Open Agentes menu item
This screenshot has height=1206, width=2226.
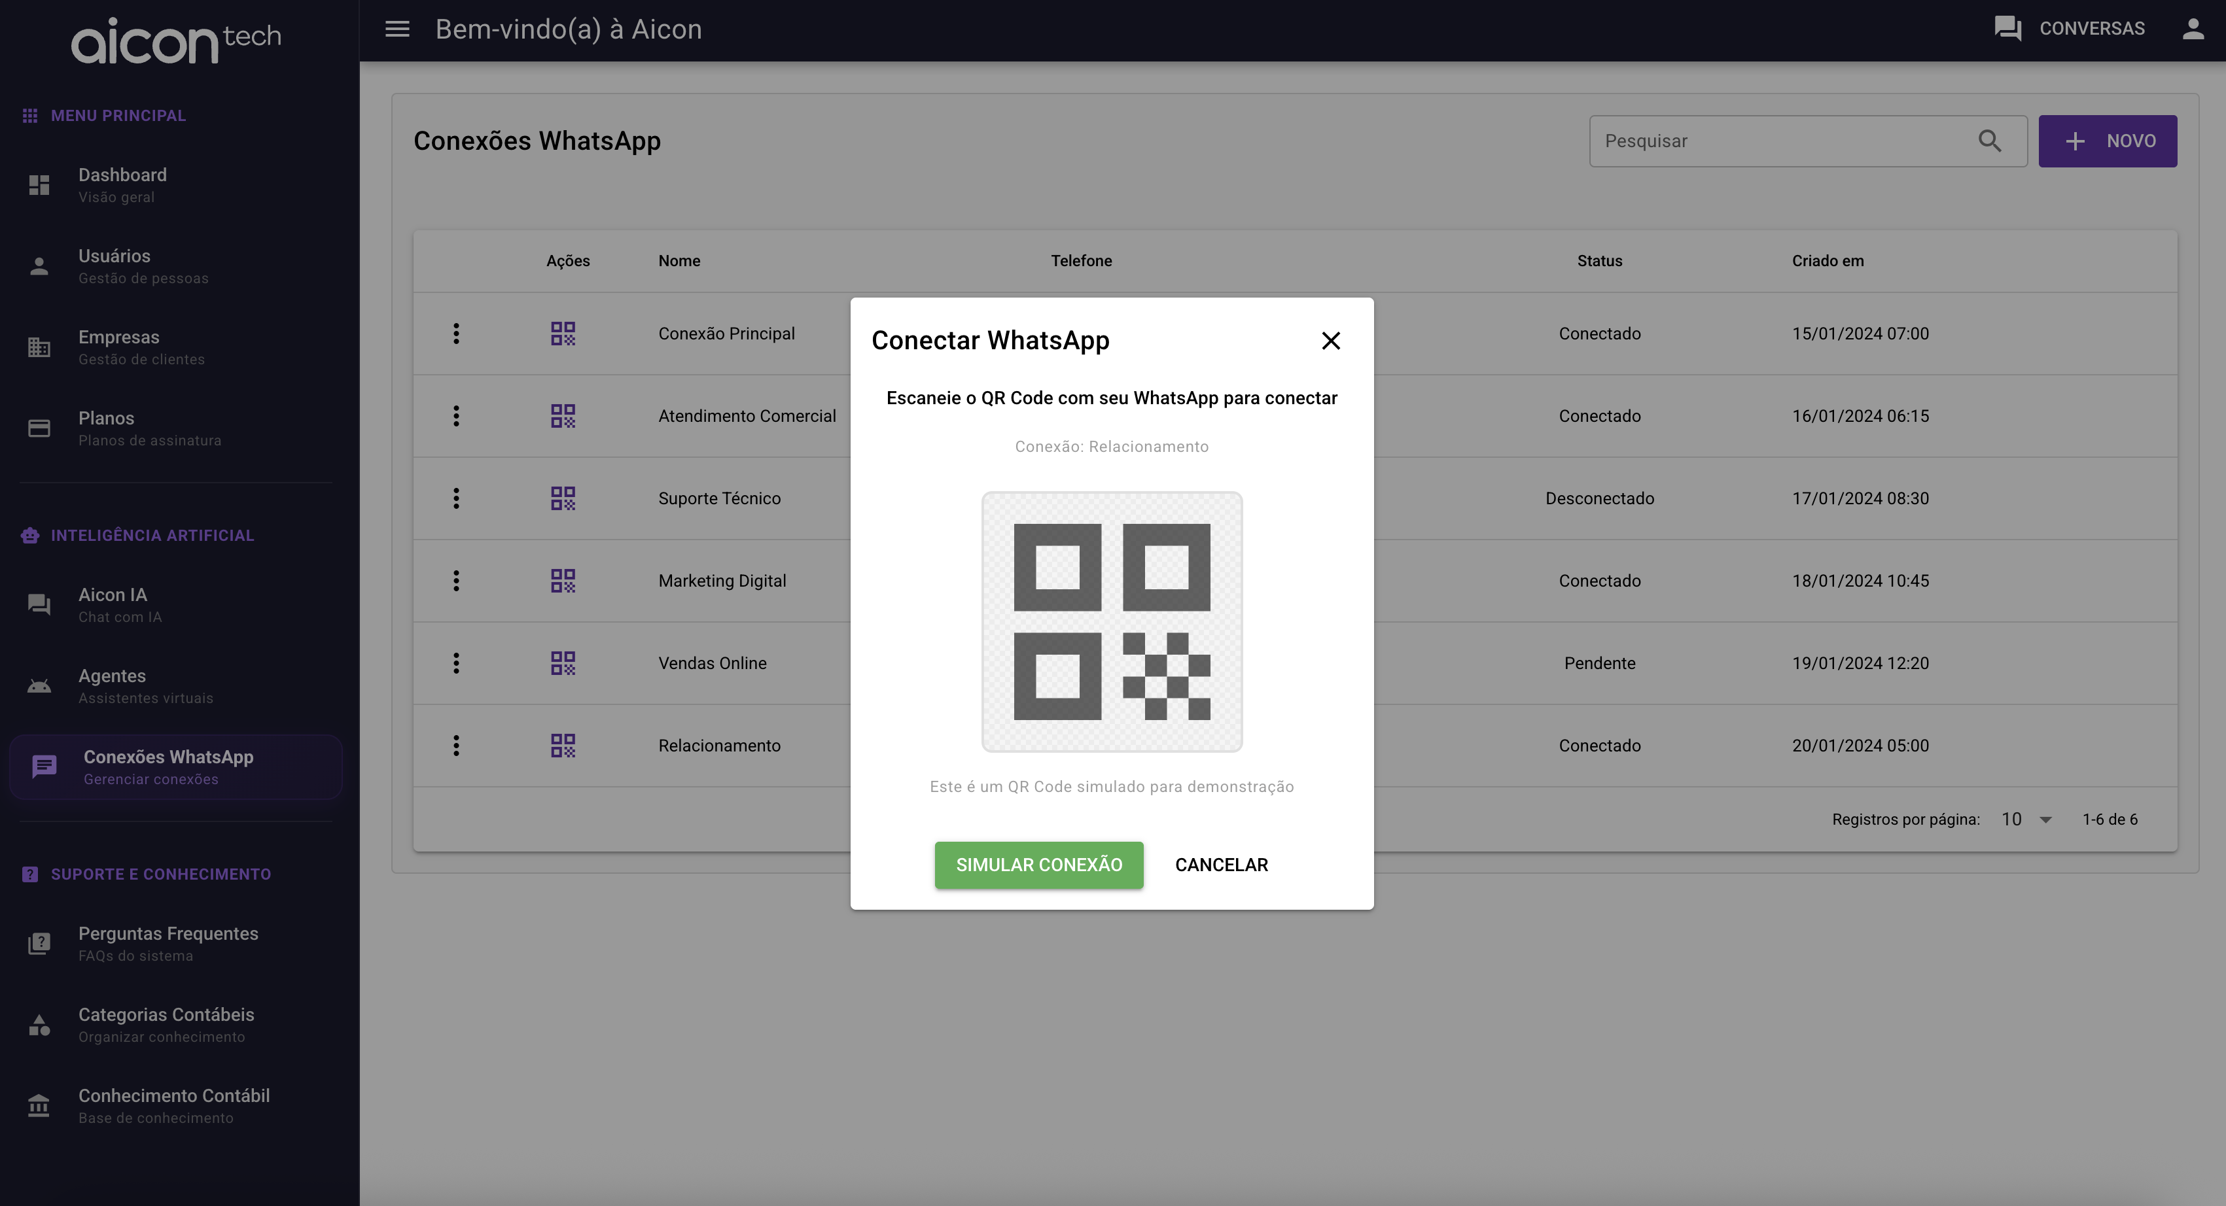tap(113, 685)
